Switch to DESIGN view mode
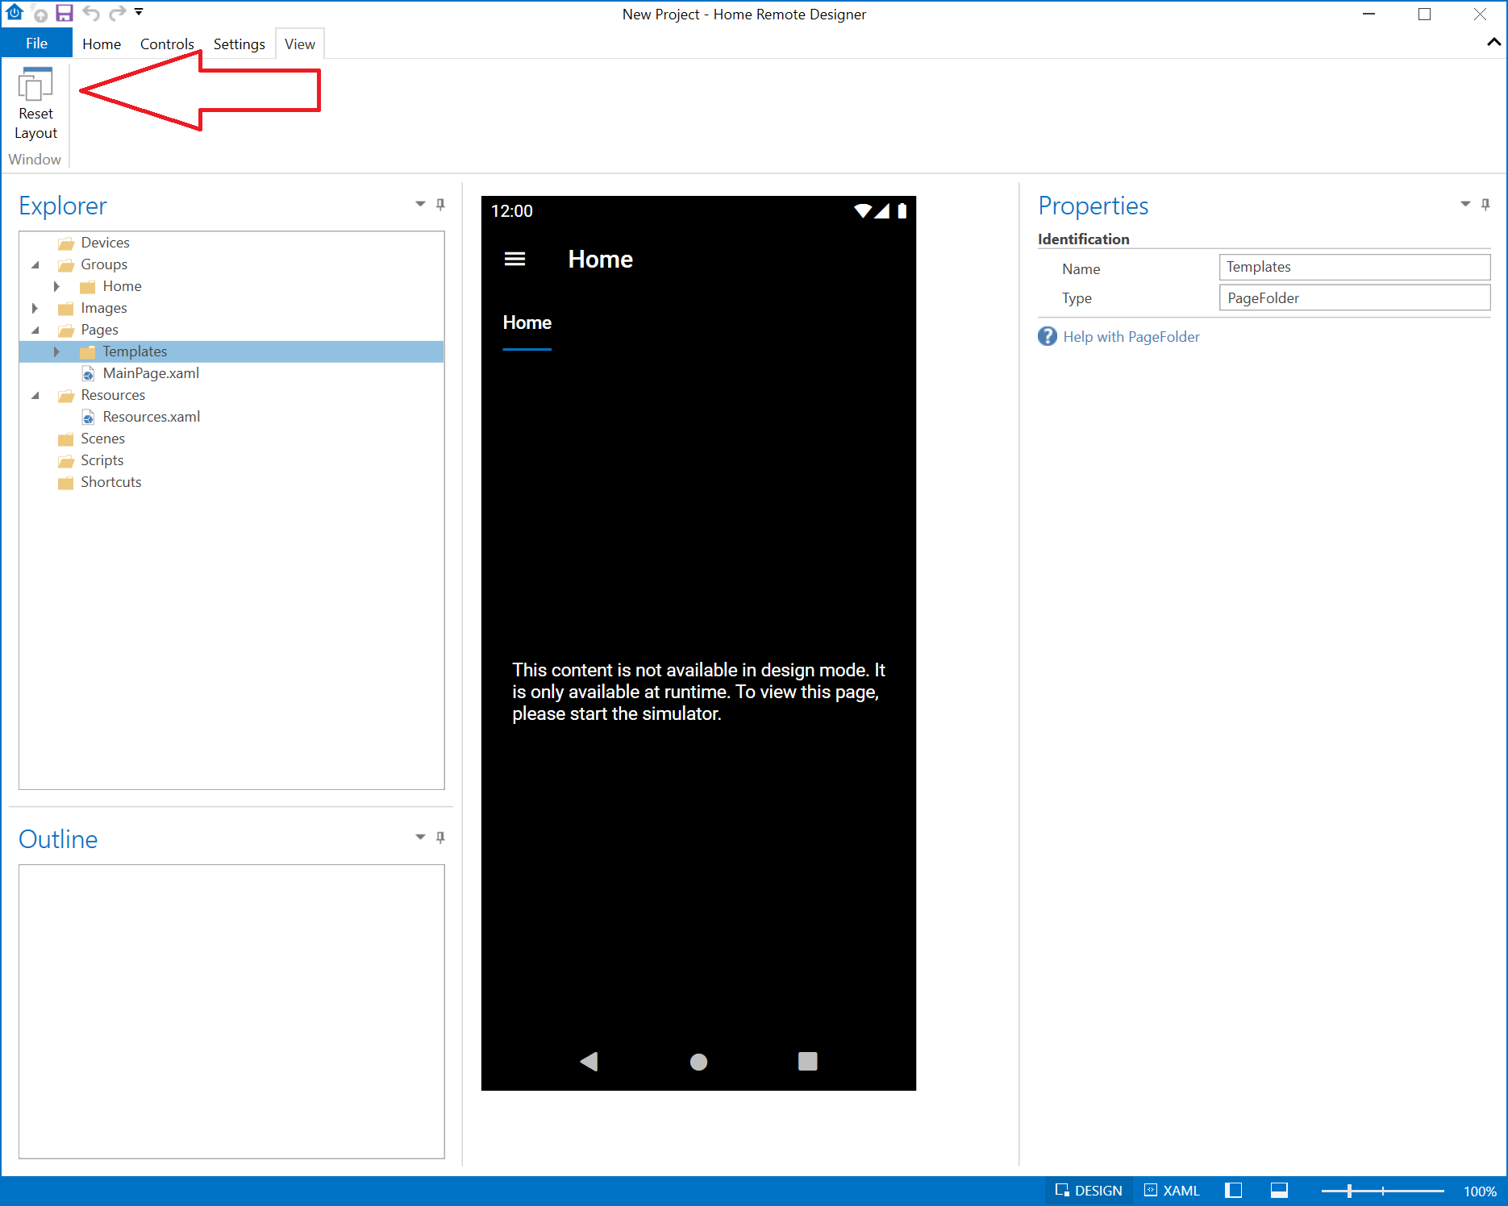 coord(1089,1191)
